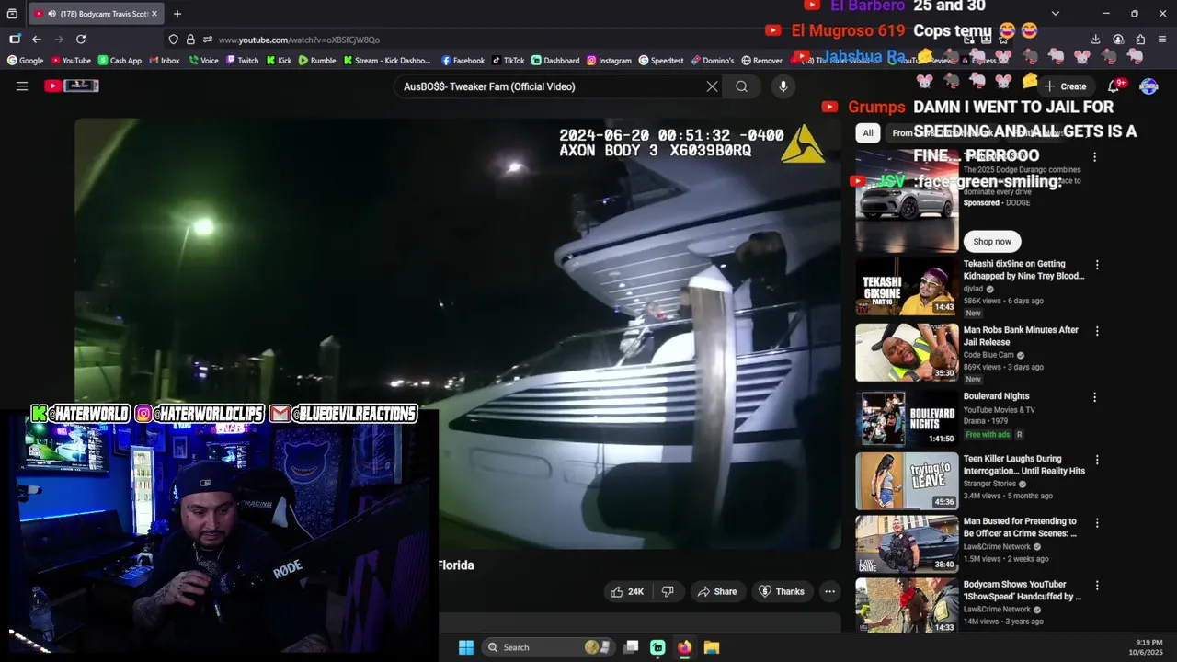Close the Bodycam Travis Scott tab
Viewport: 1177px width, 662px height.
tap(154, 14)
